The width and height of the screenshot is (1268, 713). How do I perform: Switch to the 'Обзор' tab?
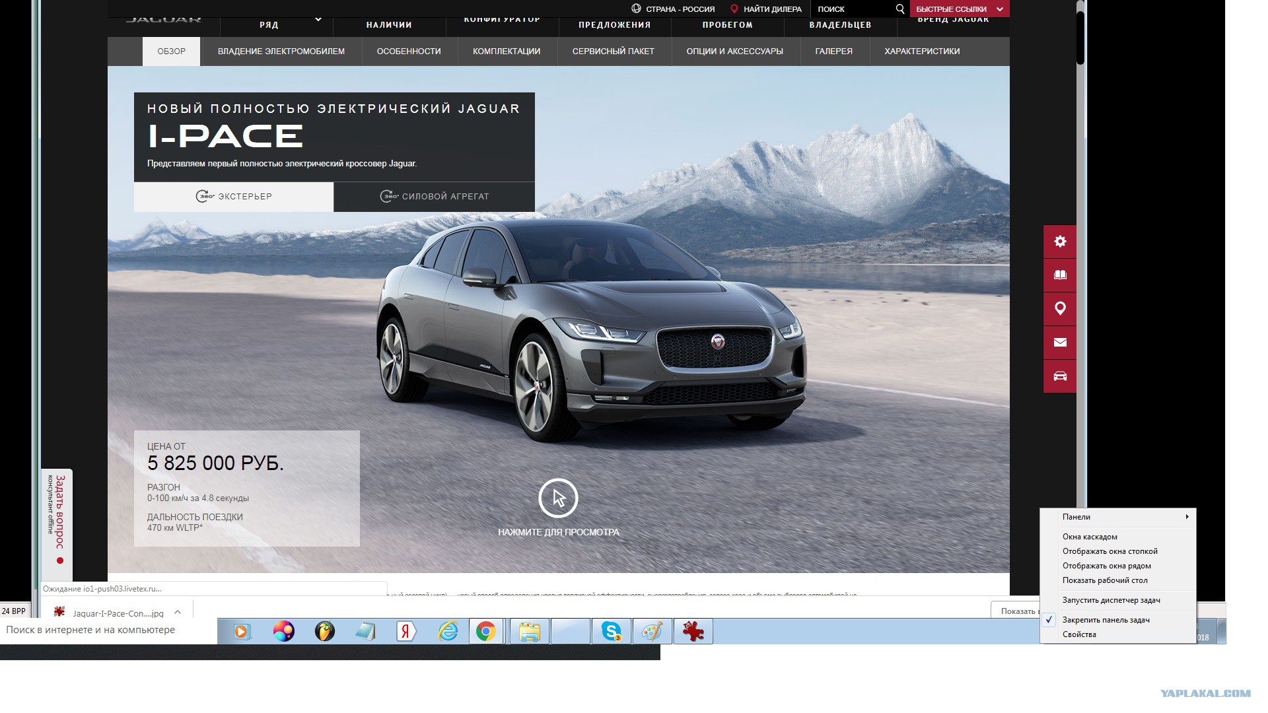(x=171, y=51)
